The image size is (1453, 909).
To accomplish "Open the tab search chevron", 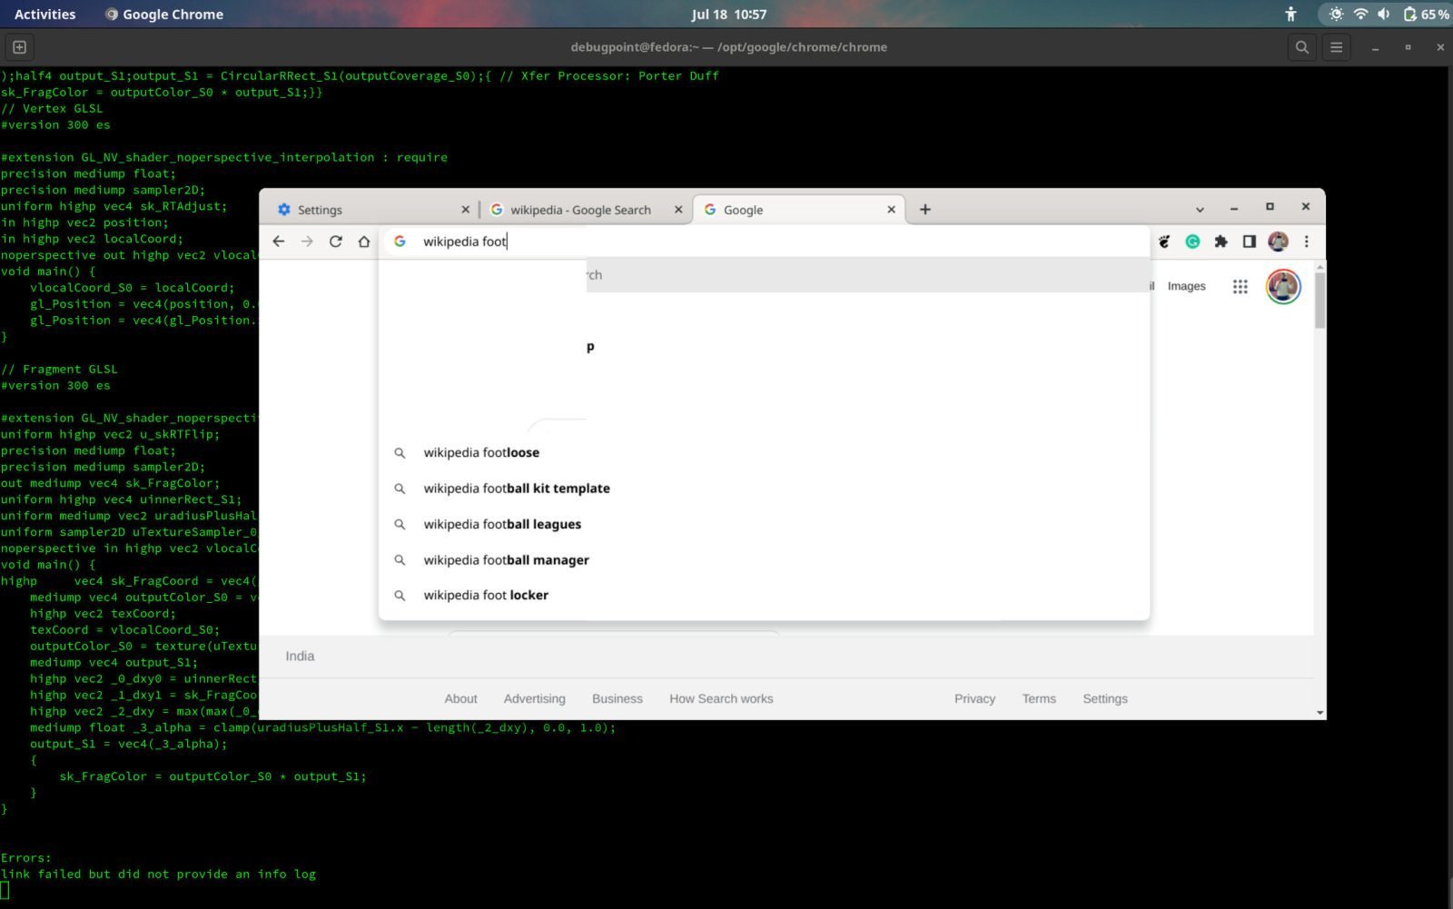I will point(1201,208).
